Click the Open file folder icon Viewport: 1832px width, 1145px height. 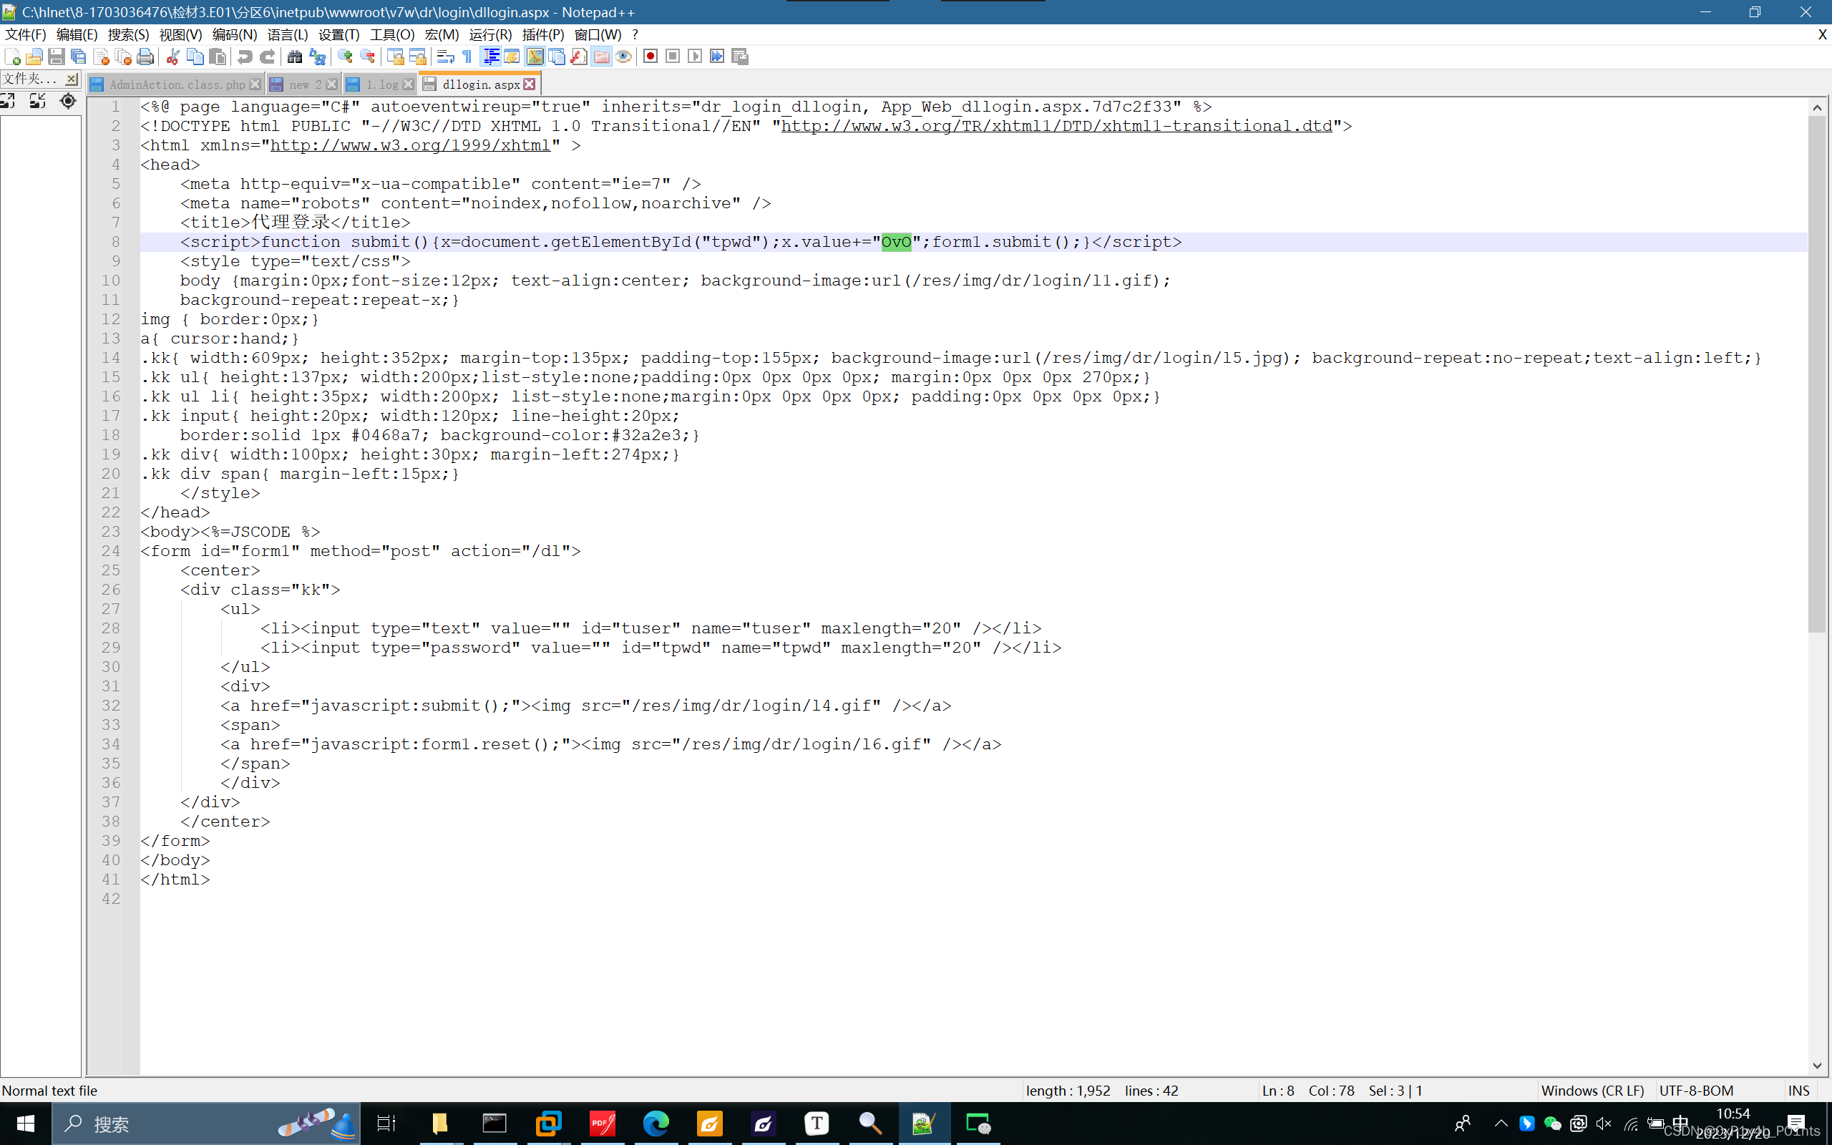(34, 57)
